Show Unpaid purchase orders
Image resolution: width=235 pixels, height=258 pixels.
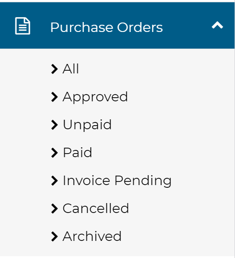click(x=87, y=125)
